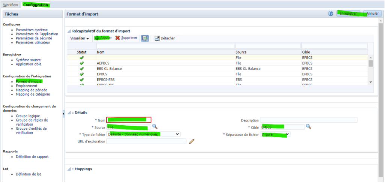Screen dimensions: 389x189
Task: Click the Annuler button
Action: (372, 13)
